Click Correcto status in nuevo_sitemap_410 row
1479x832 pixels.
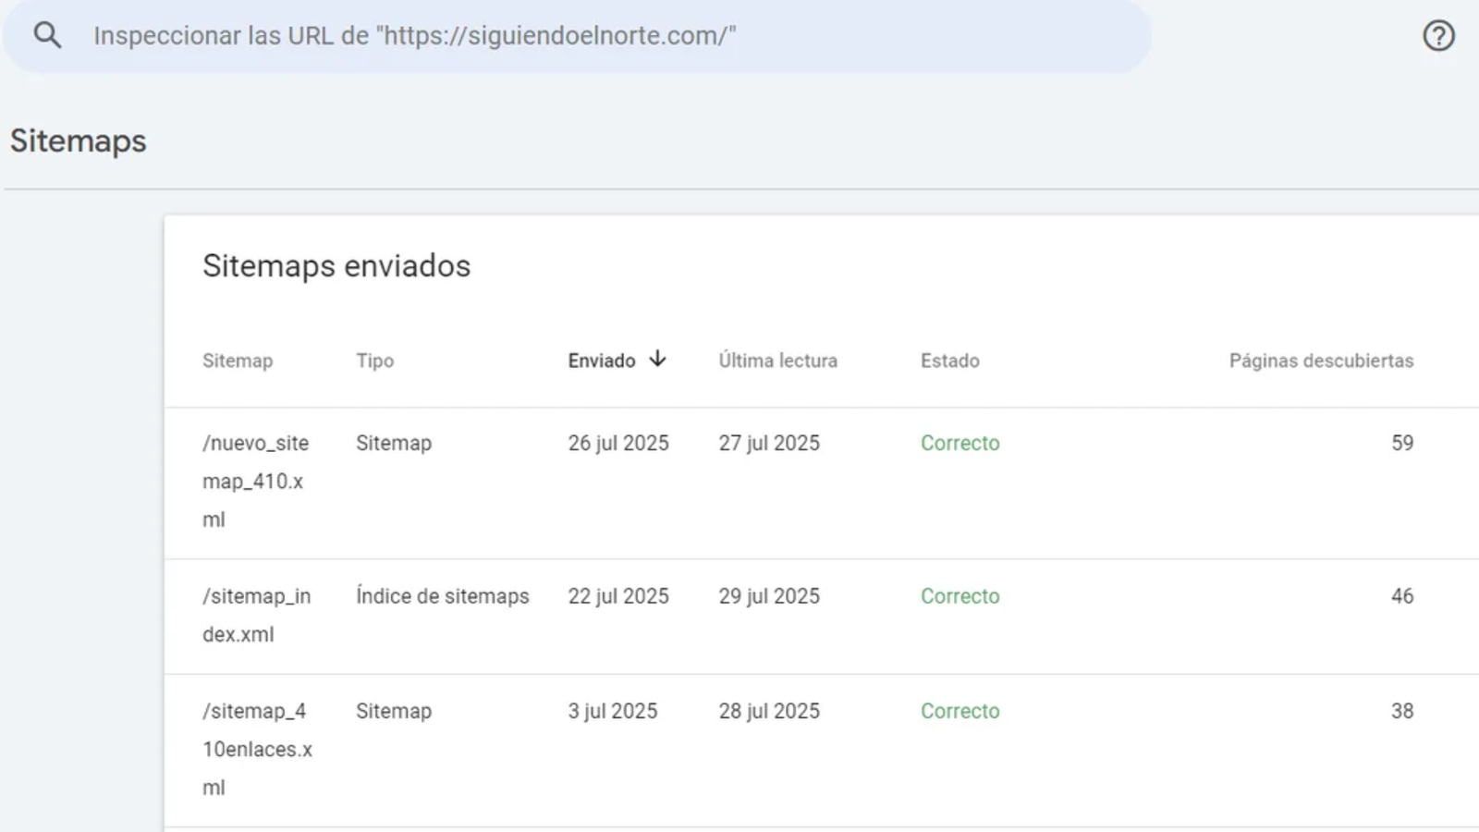960,444
